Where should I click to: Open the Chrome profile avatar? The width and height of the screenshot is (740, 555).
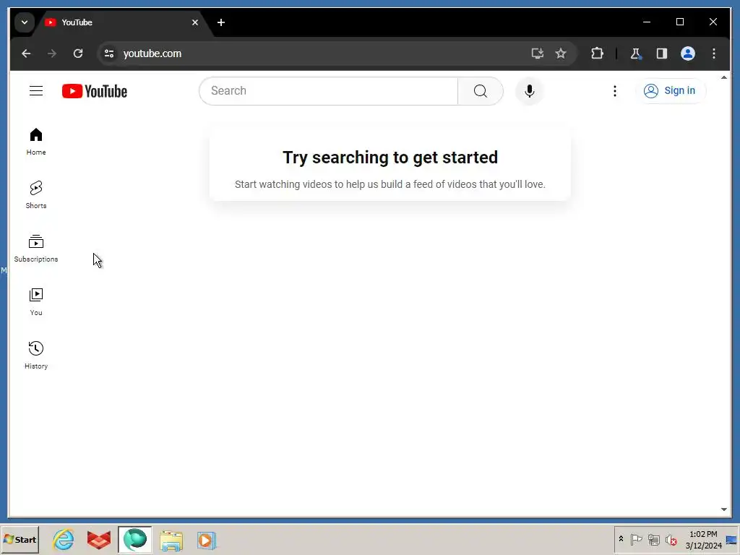[688, 53]
